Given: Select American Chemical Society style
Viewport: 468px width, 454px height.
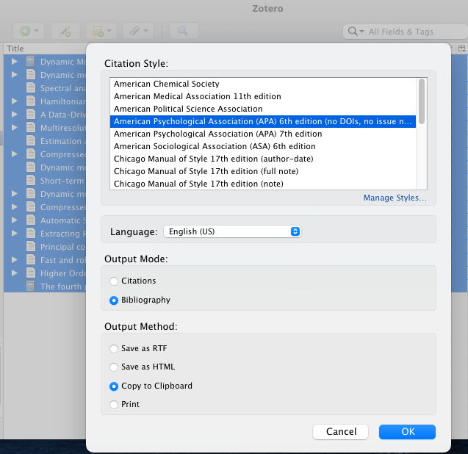Looking at the screenshot, I should tap(263, 84).
